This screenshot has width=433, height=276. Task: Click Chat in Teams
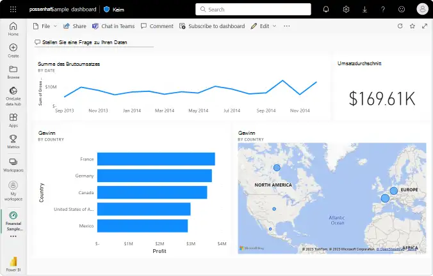click(x=115, y=26)
